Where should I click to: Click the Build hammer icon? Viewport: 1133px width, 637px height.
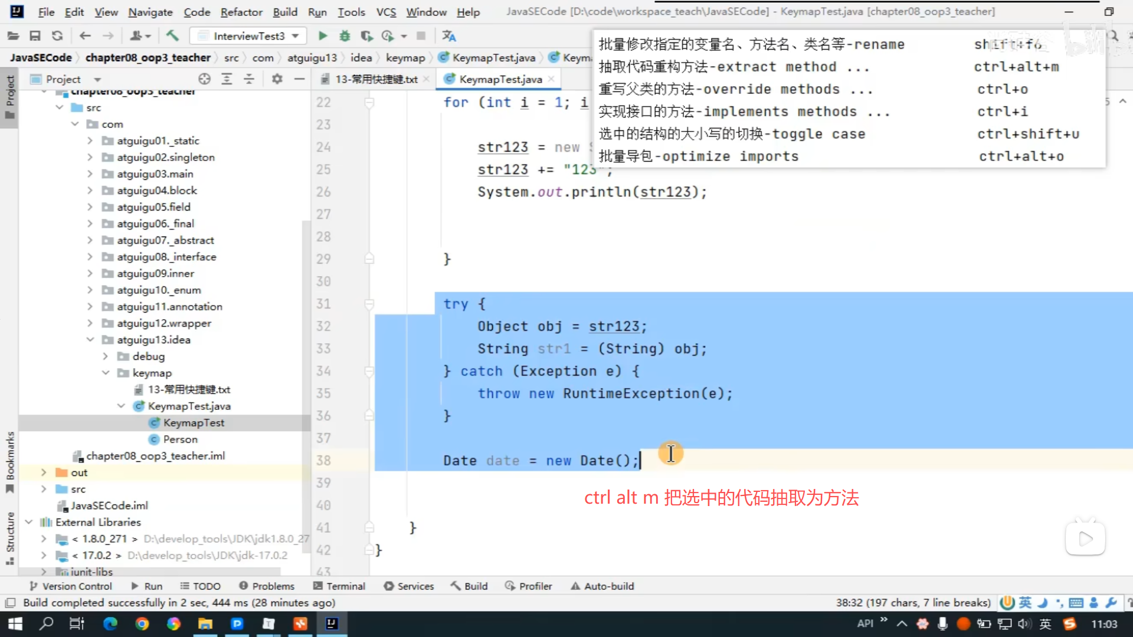coord(172,36)
